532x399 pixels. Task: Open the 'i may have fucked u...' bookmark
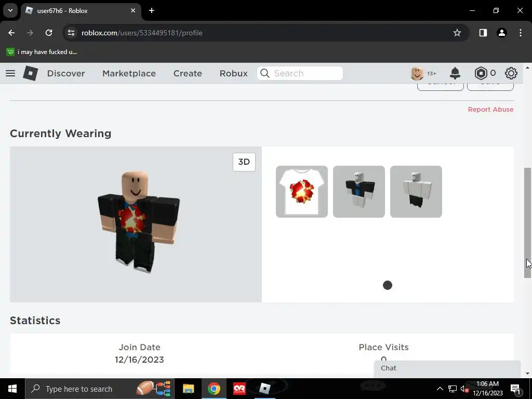click(x=42, y=52)
